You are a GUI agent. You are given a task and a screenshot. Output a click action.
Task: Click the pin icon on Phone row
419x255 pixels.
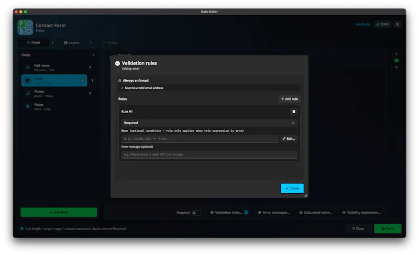[90, 93]
